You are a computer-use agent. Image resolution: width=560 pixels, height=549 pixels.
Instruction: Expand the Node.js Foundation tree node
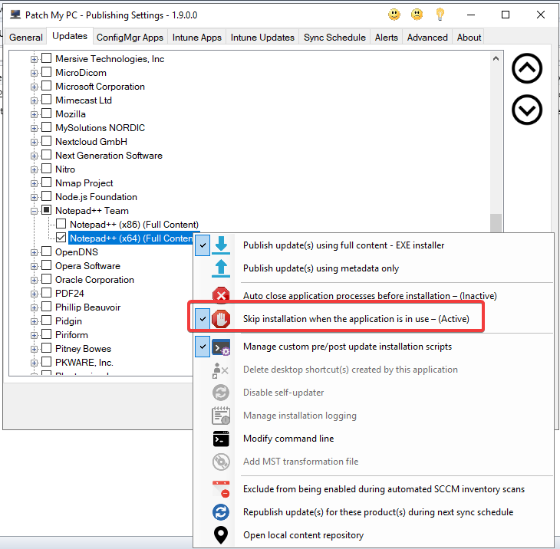coord(34,197)
